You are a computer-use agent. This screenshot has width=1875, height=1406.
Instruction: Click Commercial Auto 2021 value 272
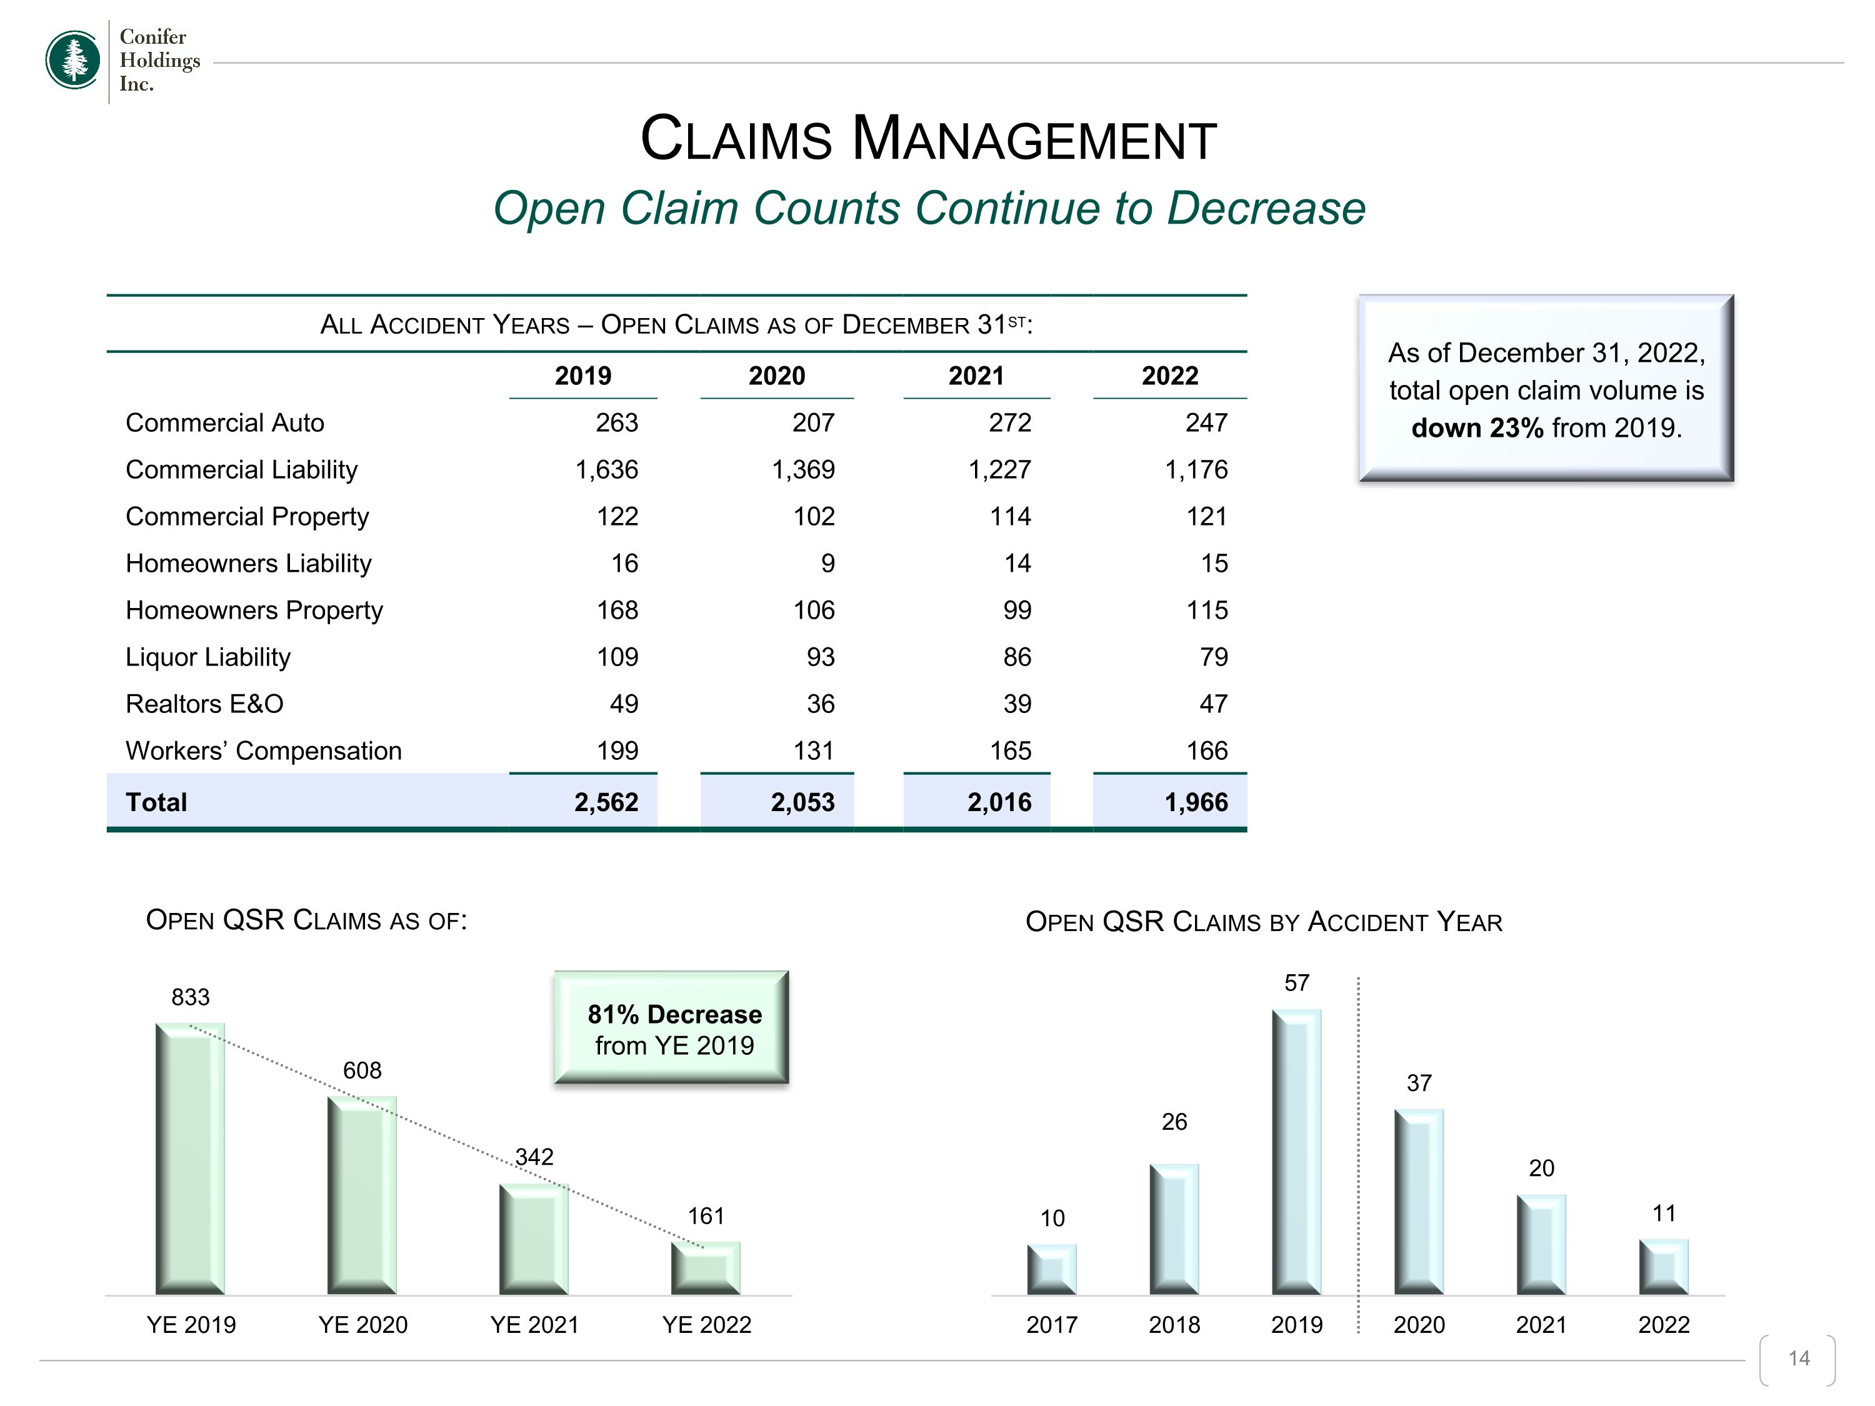click(1011, 423)
